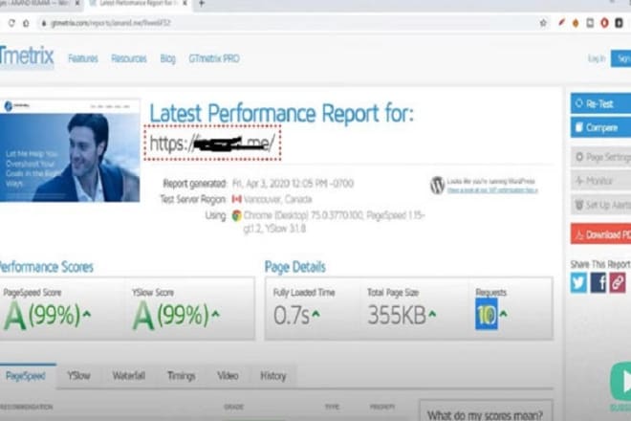This screenshot has height=421, width=631.
Task: Close the Latest Performance Report tab
Action: tap(185, 3)
